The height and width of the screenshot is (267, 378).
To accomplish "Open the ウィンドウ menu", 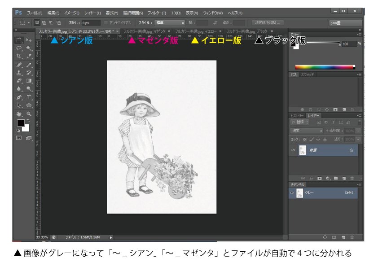I will (213, 13).
